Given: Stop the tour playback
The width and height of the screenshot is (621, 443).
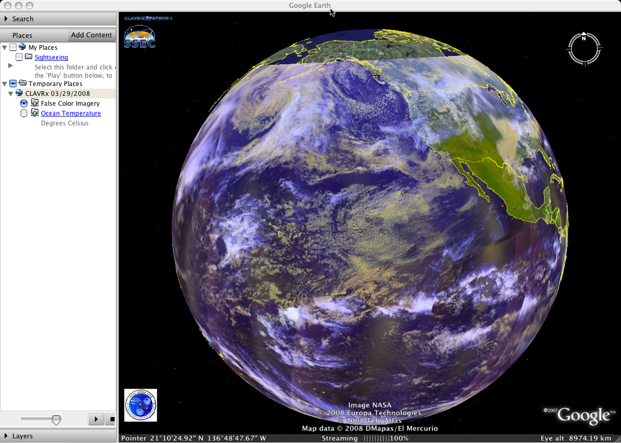Looking at the screenshot, I should (x=111, y=419).
